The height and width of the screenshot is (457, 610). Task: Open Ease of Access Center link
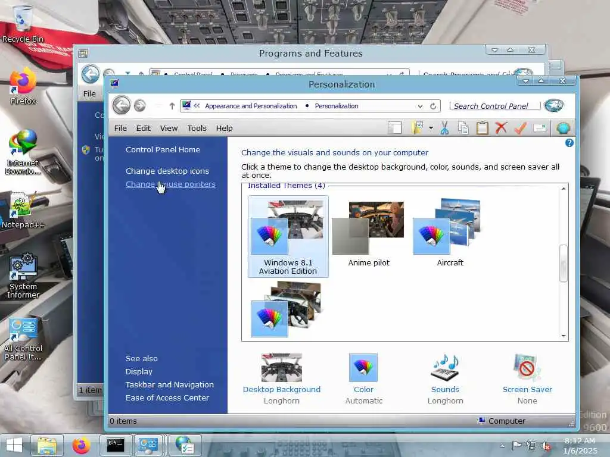[167, 398]
